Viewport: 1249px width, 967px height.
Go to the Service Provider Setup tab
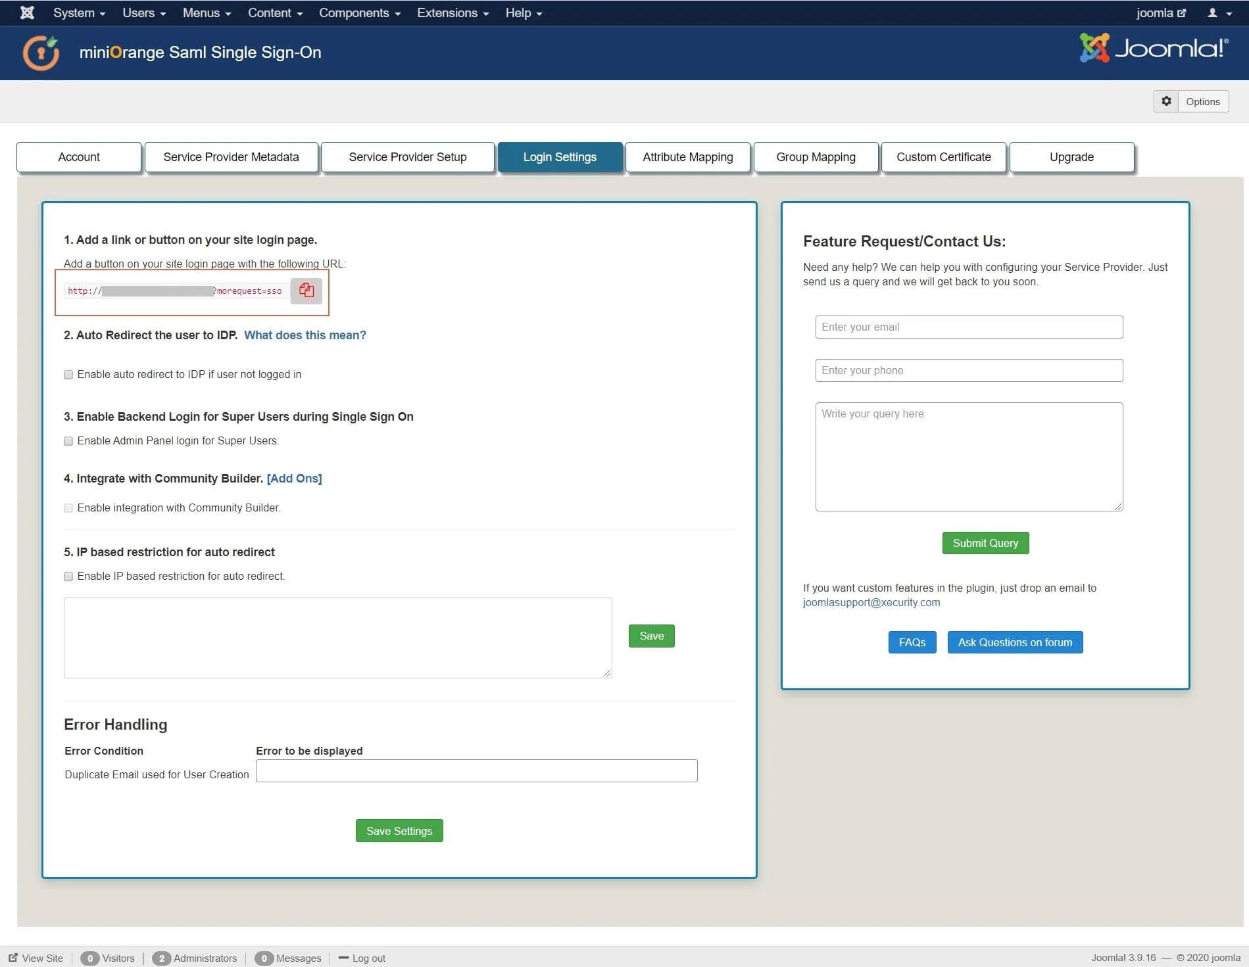(x=408, y=157)
